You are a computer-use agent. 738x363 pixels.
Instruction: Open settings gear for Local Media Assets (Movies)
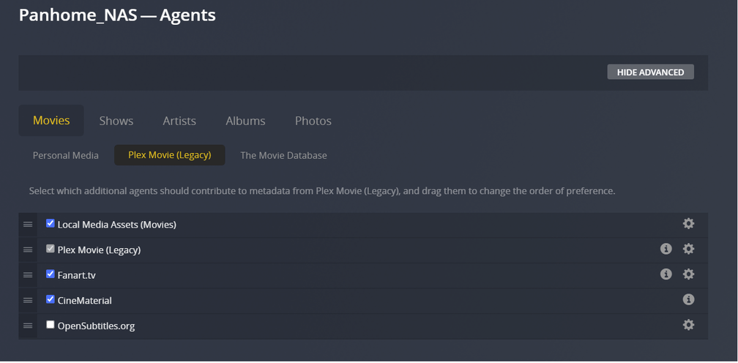[688, 224]
